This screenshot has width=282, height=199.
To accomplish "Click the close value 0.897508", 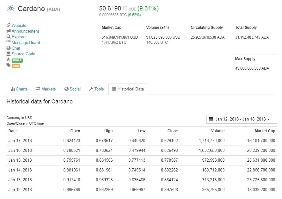I will 169,190.
